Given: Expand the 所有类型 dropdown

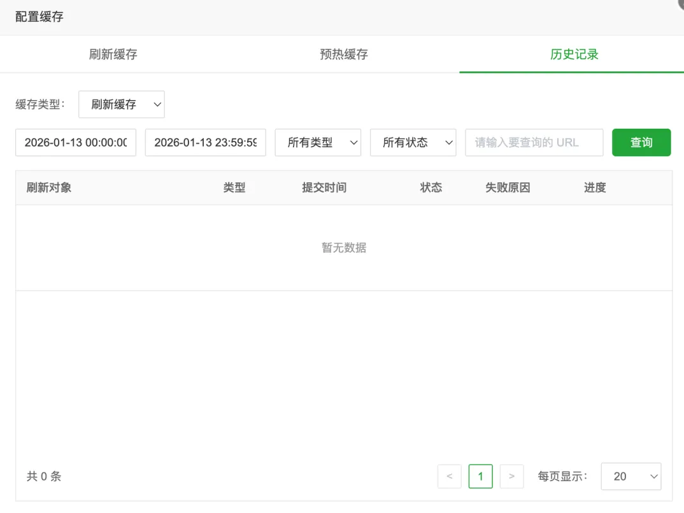Looking at the screenshot, I should [318, 142].
